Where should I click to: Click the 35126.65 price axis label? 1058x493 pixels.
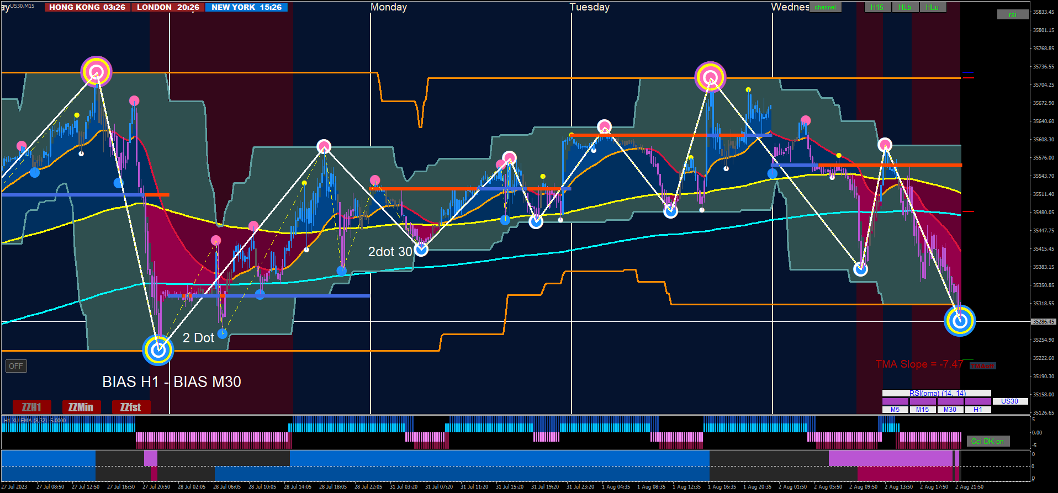coord(1044,412)
